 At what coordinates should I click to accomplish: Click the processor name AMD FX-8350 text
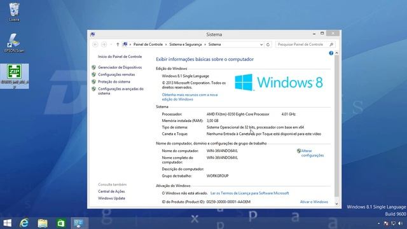click(x=238, y=114)
